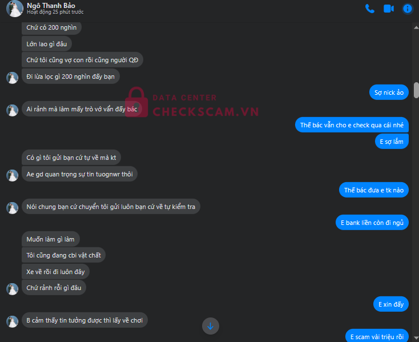This screenshot has width=419, height=342.
Task: Start a voice call with phone icon
Action: tap(370, 9)
